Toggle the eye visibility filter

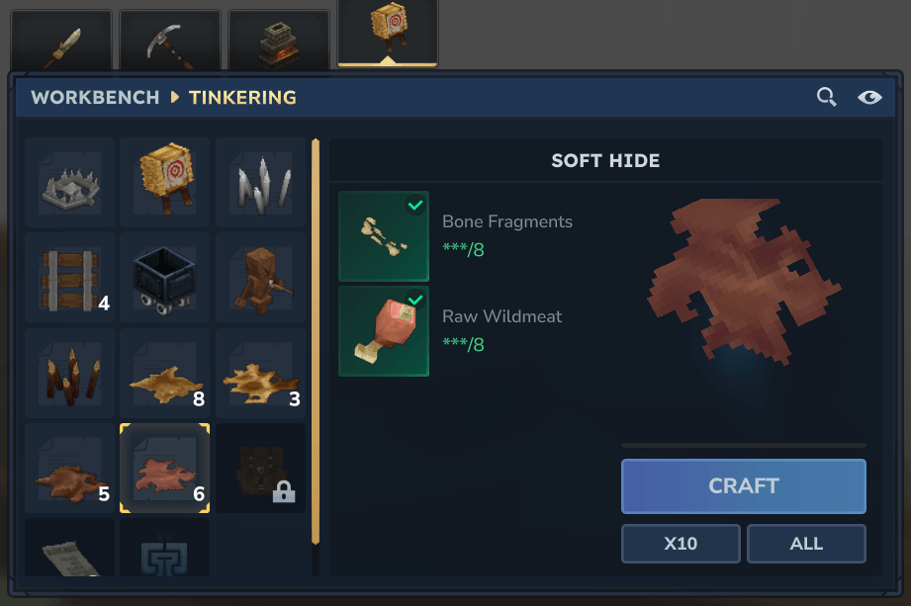coord(869,97)
